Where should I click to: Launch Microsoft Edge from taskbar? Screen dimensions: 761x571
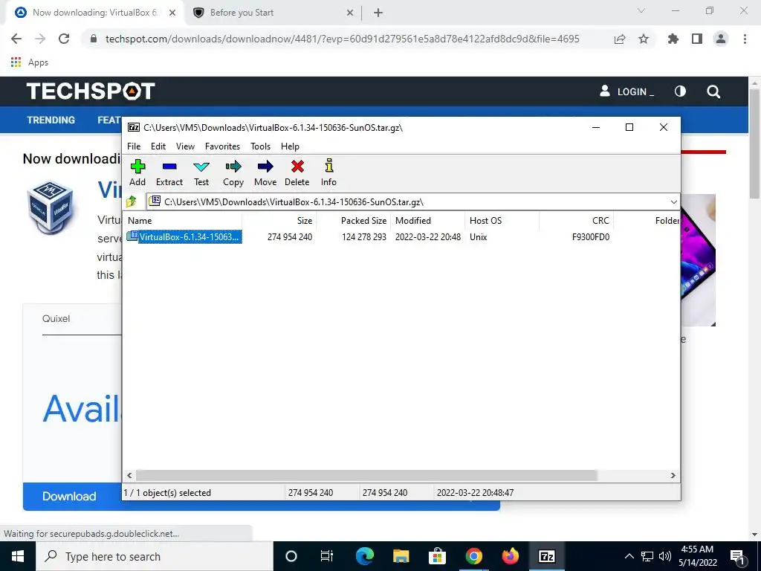coord(364,556)
